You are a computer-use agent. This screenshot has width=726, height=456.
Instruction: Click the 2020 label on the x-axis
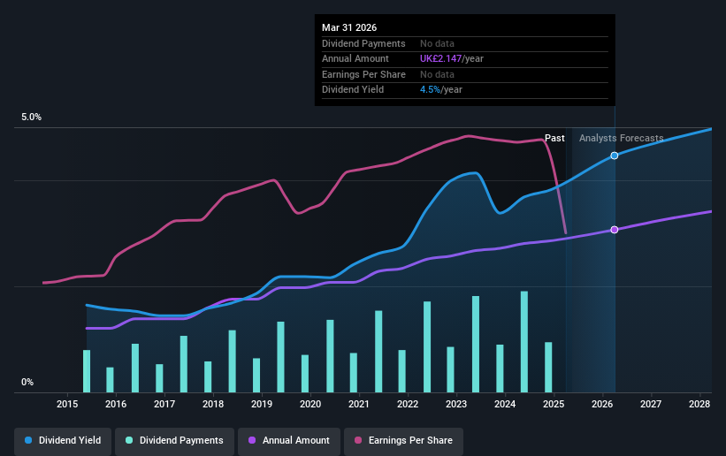click(310, 404)
